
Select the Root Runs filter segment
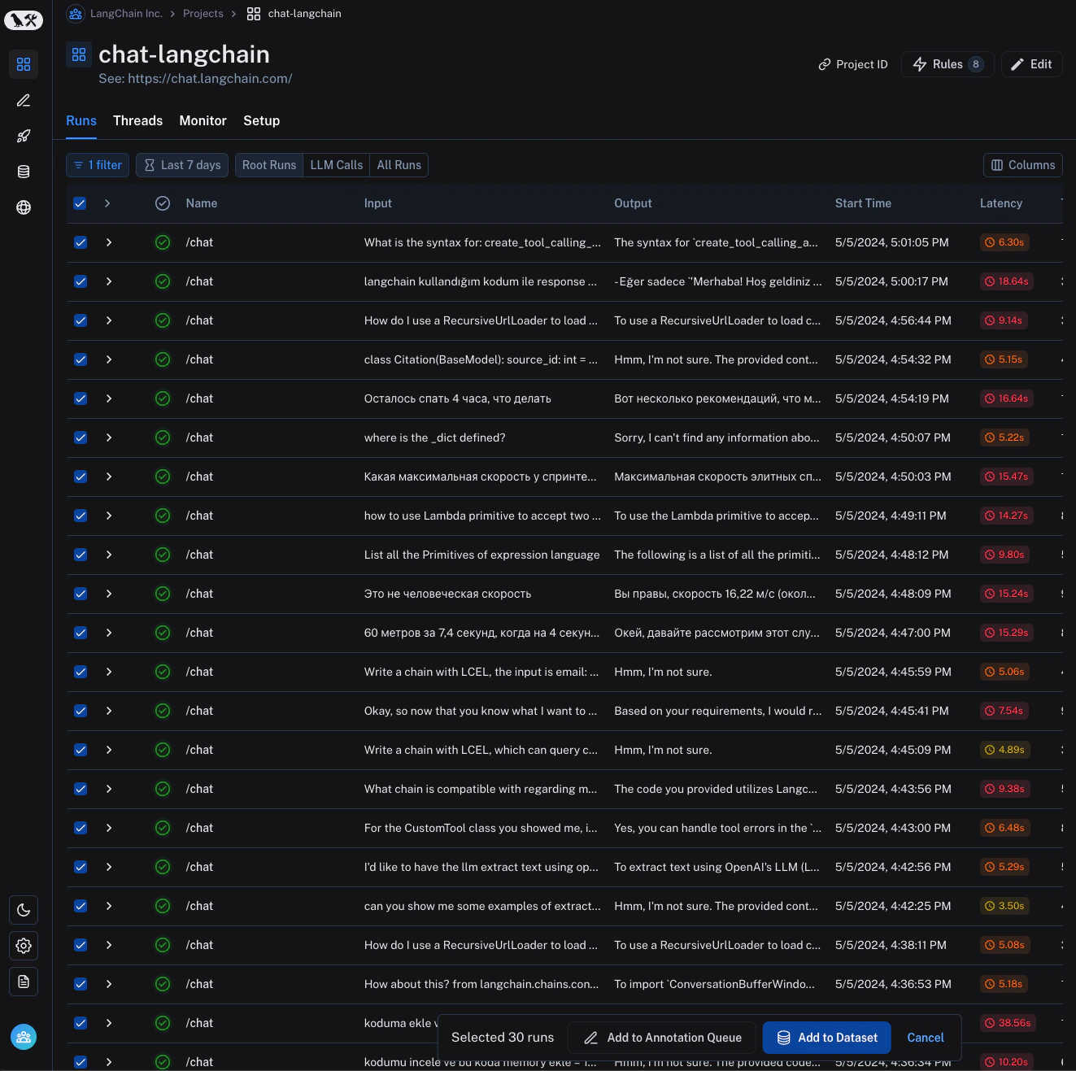coord(268,165)
